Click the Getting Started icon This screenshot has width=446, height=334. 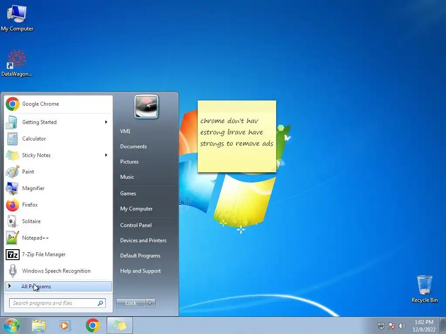[x=12, y=122]
